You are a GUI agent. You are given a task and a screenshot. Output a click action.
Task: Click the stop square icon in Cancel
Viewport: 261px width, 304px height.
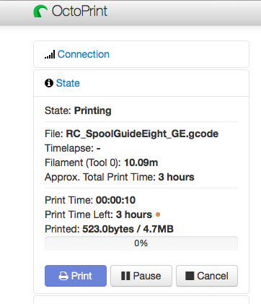(190, 276)
